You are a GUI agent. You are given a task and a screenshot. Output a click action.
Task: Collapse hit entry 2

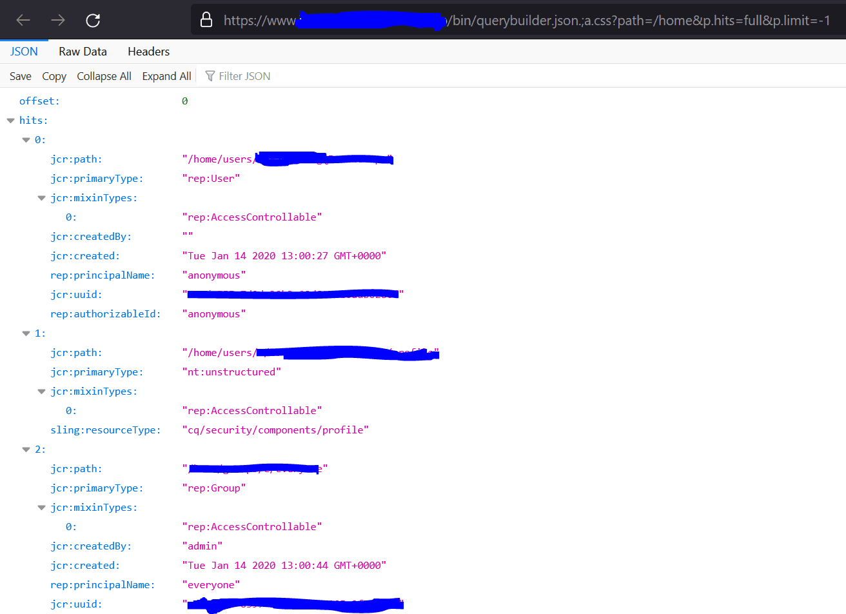coord(26,449)
